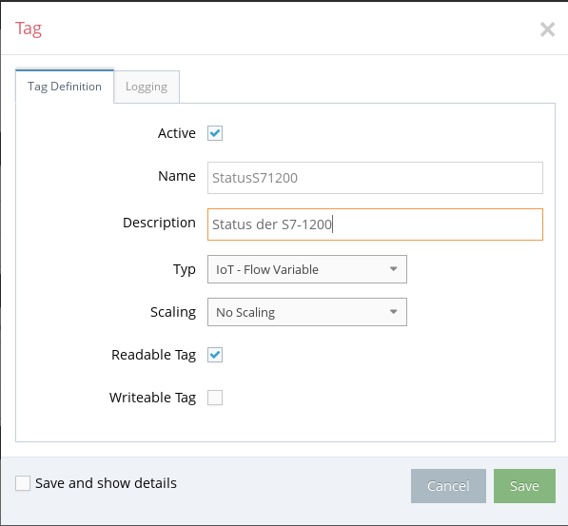Click the 'Writeable Tag' label text

click(x=152, y=398)
